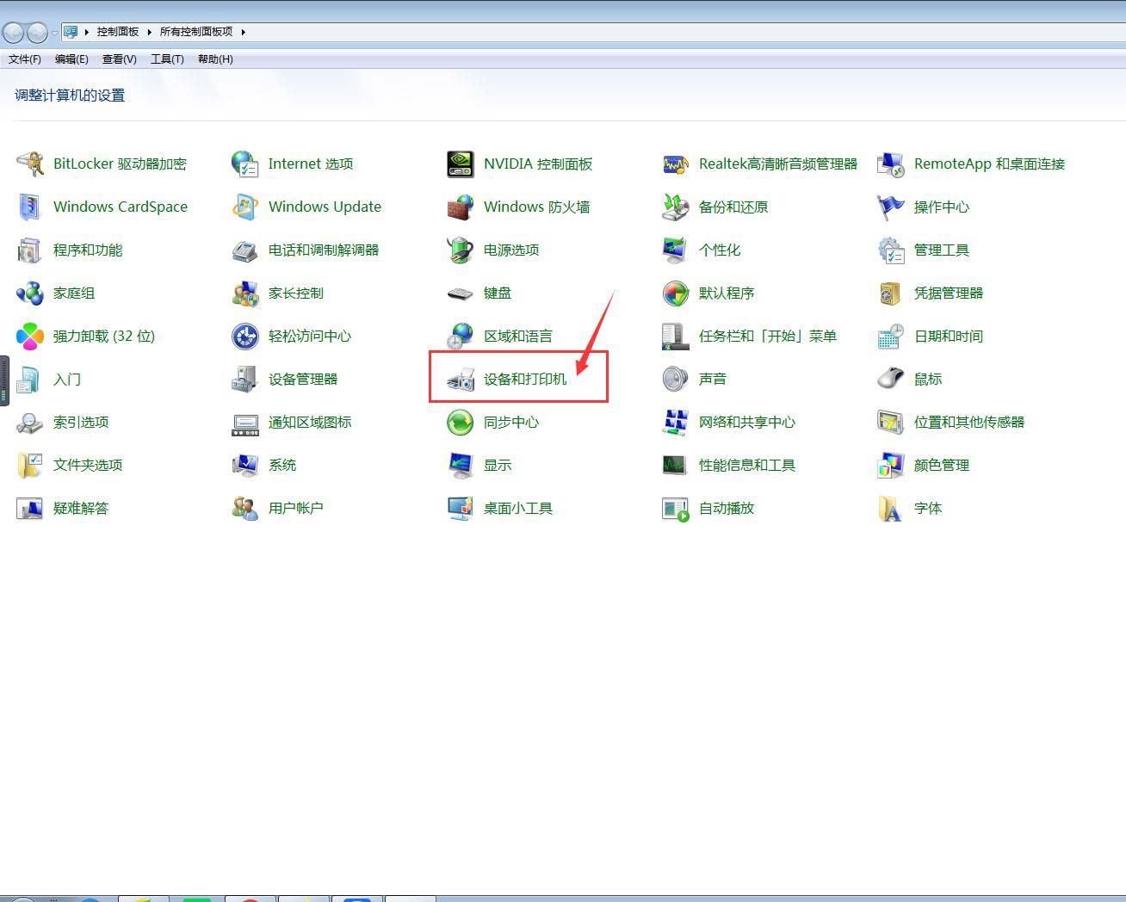Viewport: 1126px width, 902px height.
Task: Open the BitLocker drive encryption icon
Action: coord(29,164)
